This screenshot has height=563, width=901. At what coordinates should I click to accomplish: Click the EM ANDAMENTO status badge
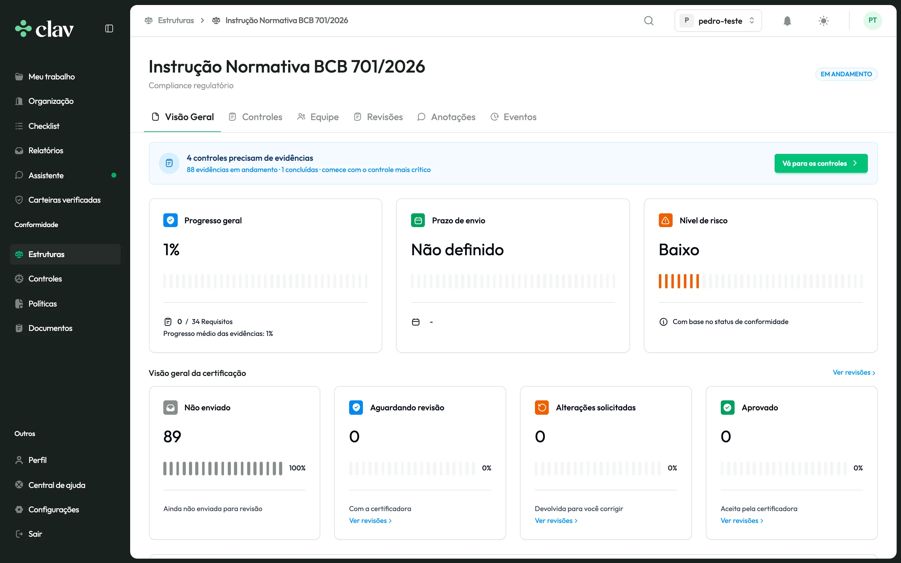[846, 74]
